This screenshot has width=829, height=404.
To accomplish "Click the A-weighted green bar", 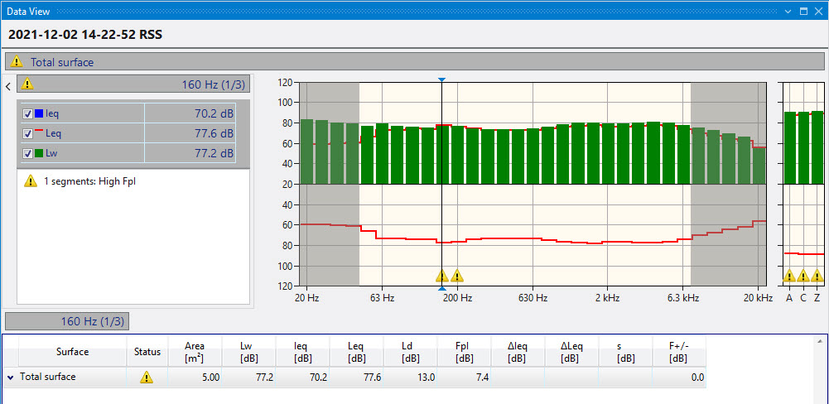I will [x=789, y=148].
